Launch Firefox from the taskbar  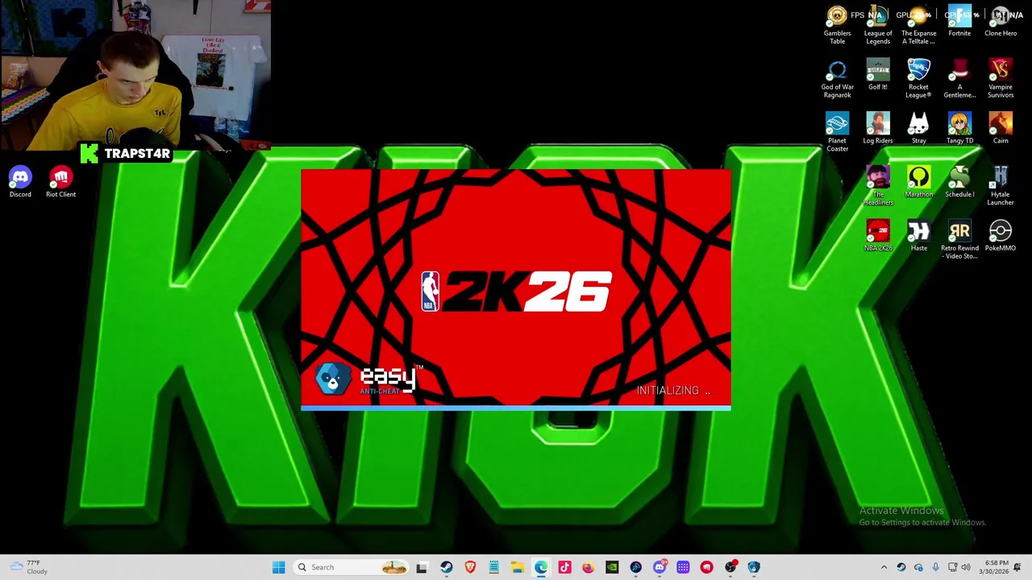coord(588,567)
